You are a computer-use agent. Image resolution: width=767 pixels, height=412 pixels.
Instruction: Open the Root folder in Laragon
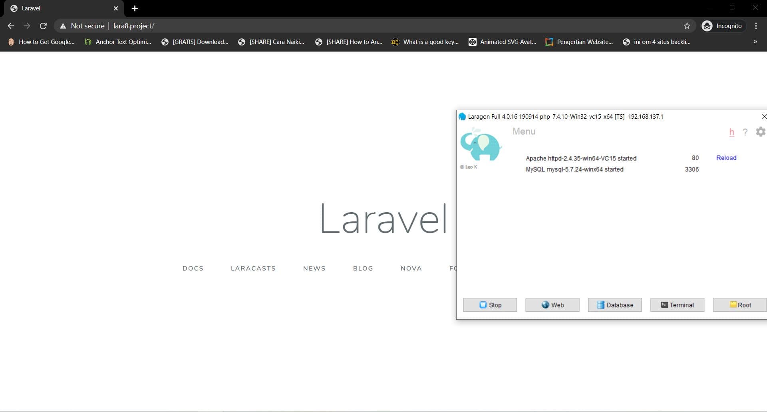pyautogui.click(x=740, y=305)
